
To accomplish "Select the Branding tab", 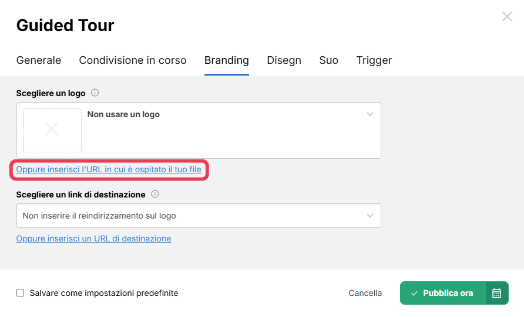I will click(x=227, y=60).
